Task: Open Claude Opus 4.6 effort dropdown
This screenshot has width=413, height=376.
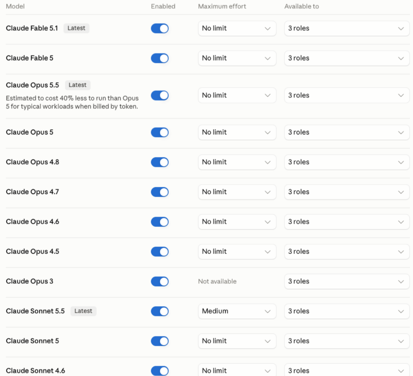Action: 237,222
